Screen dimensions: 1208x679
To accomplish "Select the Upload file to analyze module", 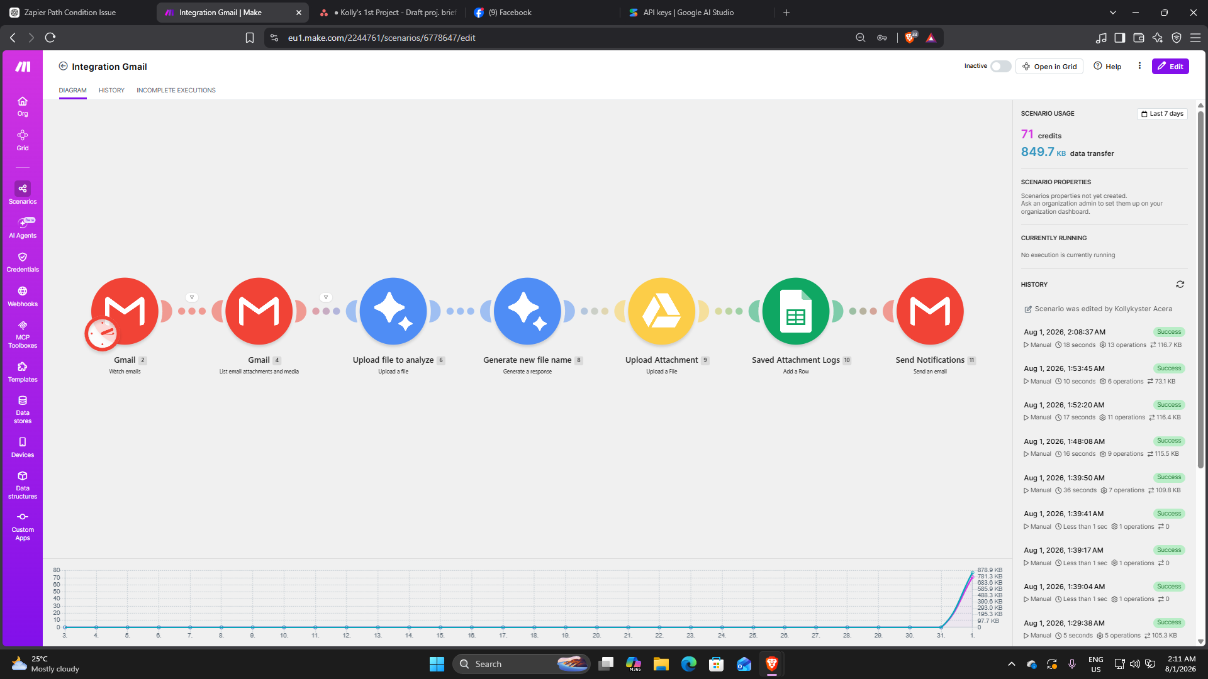I will [393, 311].
